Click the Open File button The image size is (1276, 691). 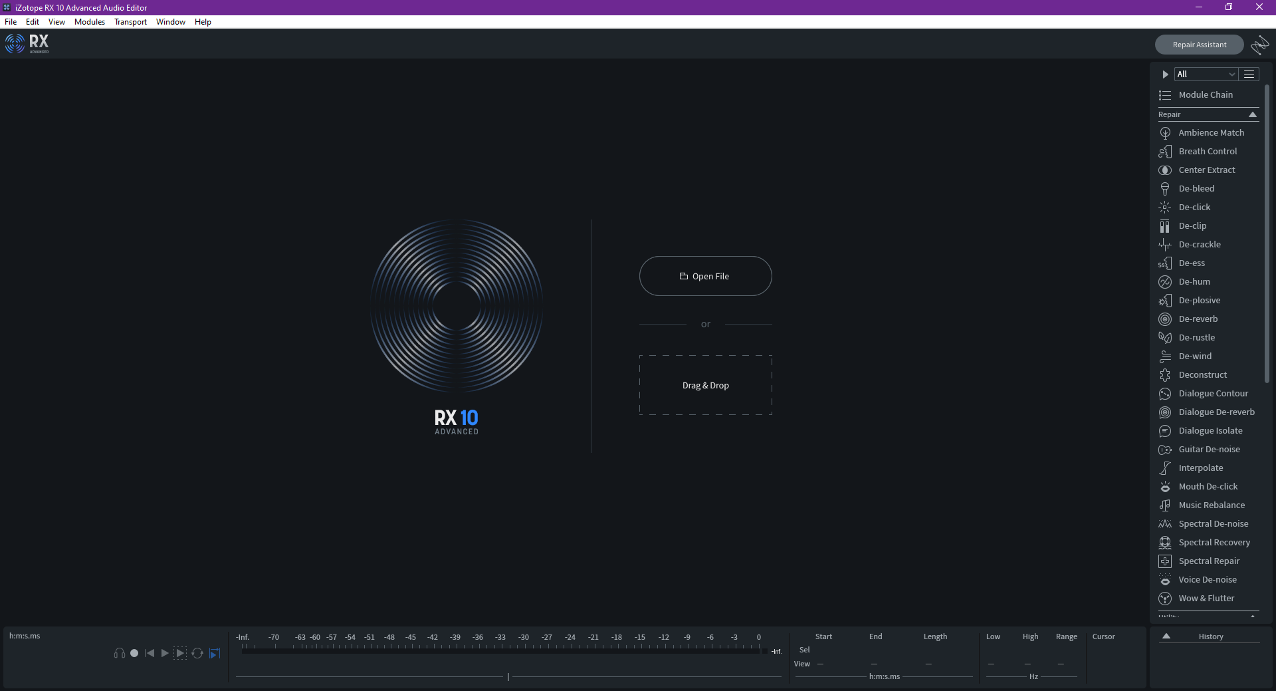pos(706,276)
